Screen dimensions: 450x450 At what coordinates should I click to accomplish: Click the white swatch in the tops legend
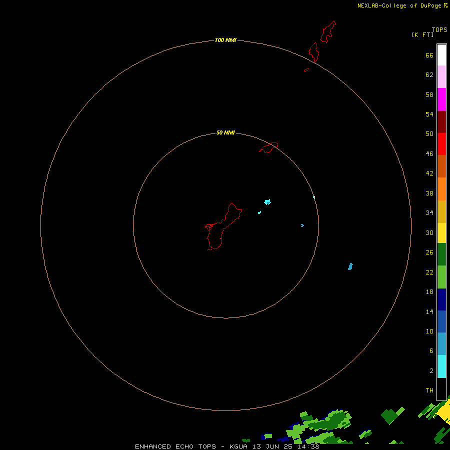441,55
